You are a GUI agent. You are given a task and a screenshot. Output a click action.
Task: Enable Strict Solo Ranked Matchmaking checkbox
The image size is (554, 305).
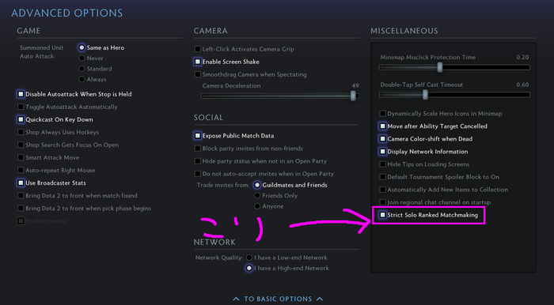pyautogui.click(x=382, y=215)
